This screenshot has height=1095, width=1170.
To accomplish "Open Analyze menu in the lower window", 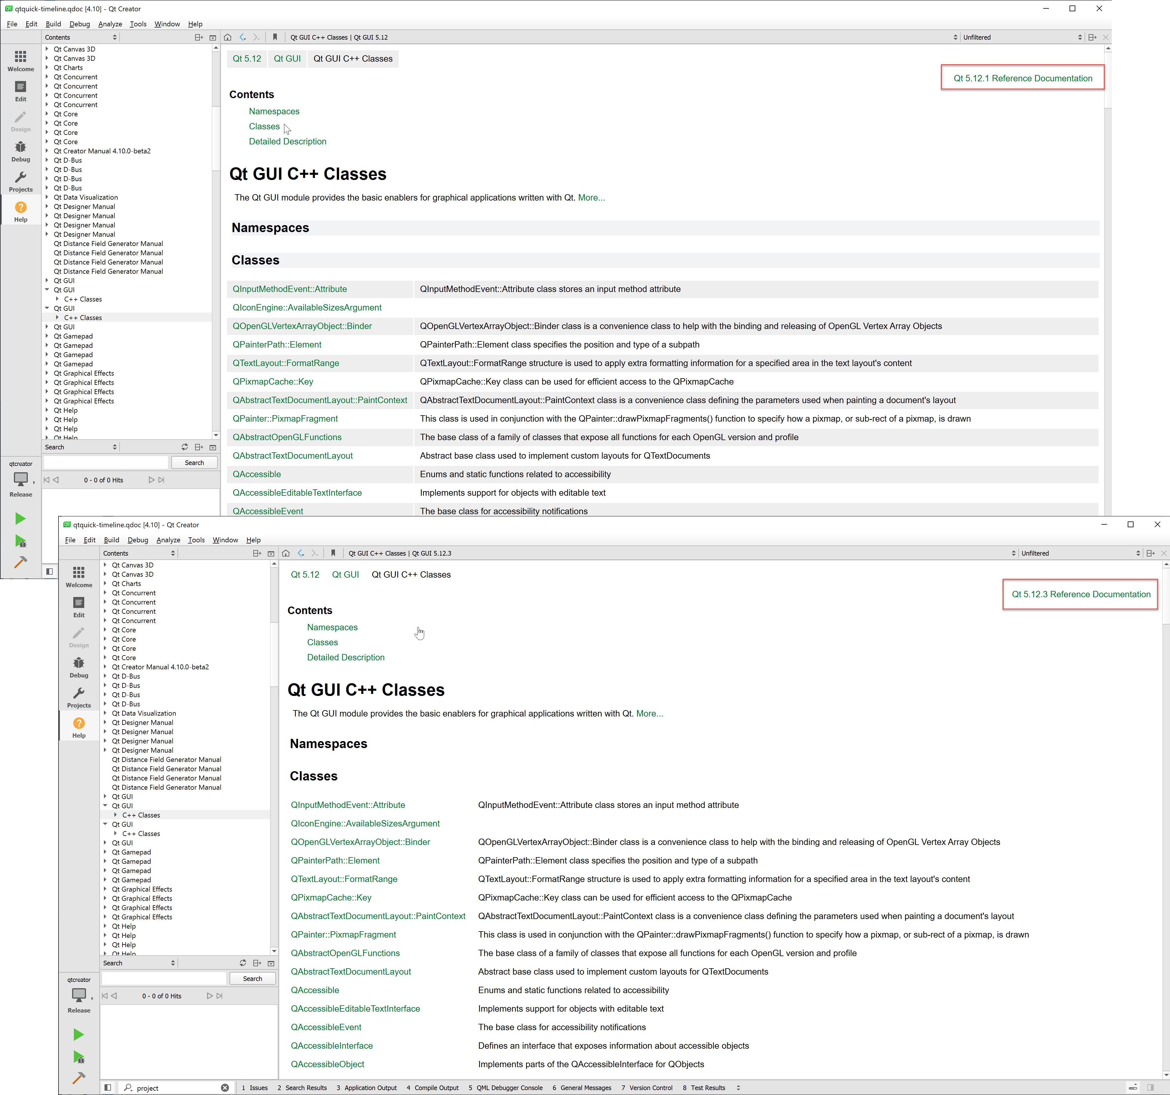I will click(x=168, y=540).
